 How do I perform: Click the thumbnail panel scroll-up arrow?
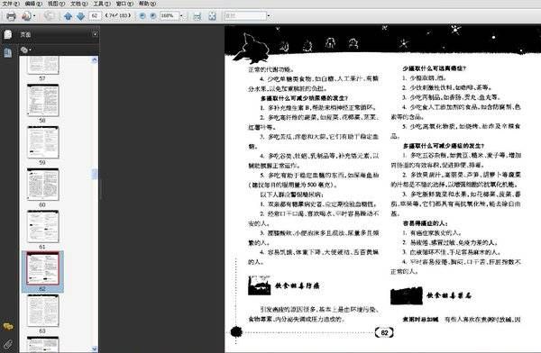pos(95,60)
